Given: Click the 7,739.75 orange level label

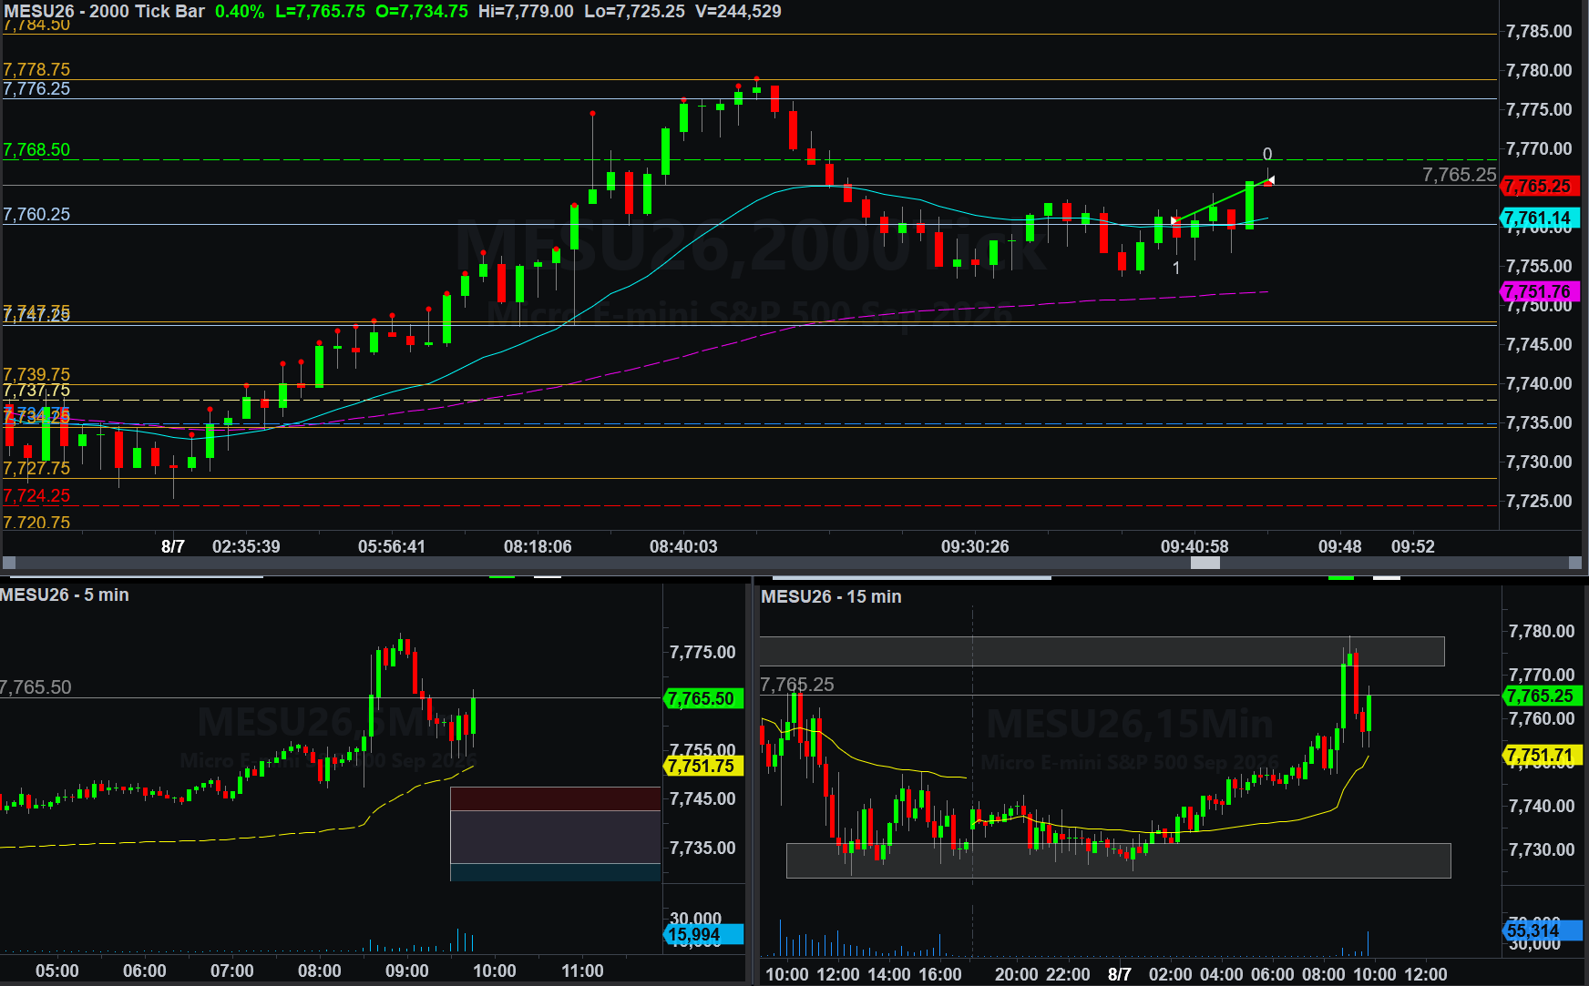Looking at the screenshot, I should (x=36, y=375).
